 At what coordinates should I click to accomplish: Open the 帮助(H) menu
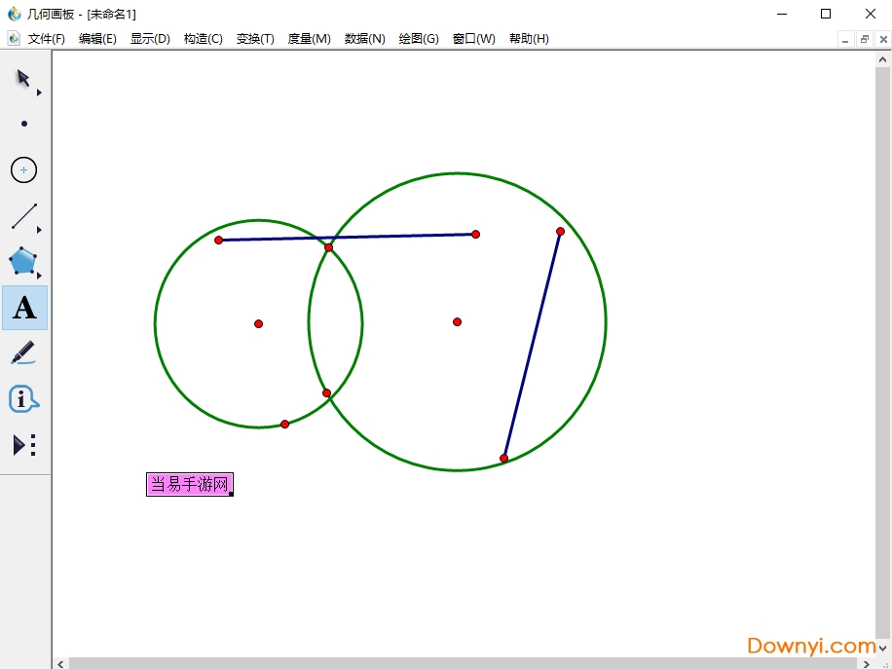[x=529, y=39]
